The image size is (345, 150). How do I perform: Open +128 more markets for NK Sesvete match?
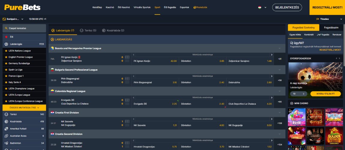[280, 123]
